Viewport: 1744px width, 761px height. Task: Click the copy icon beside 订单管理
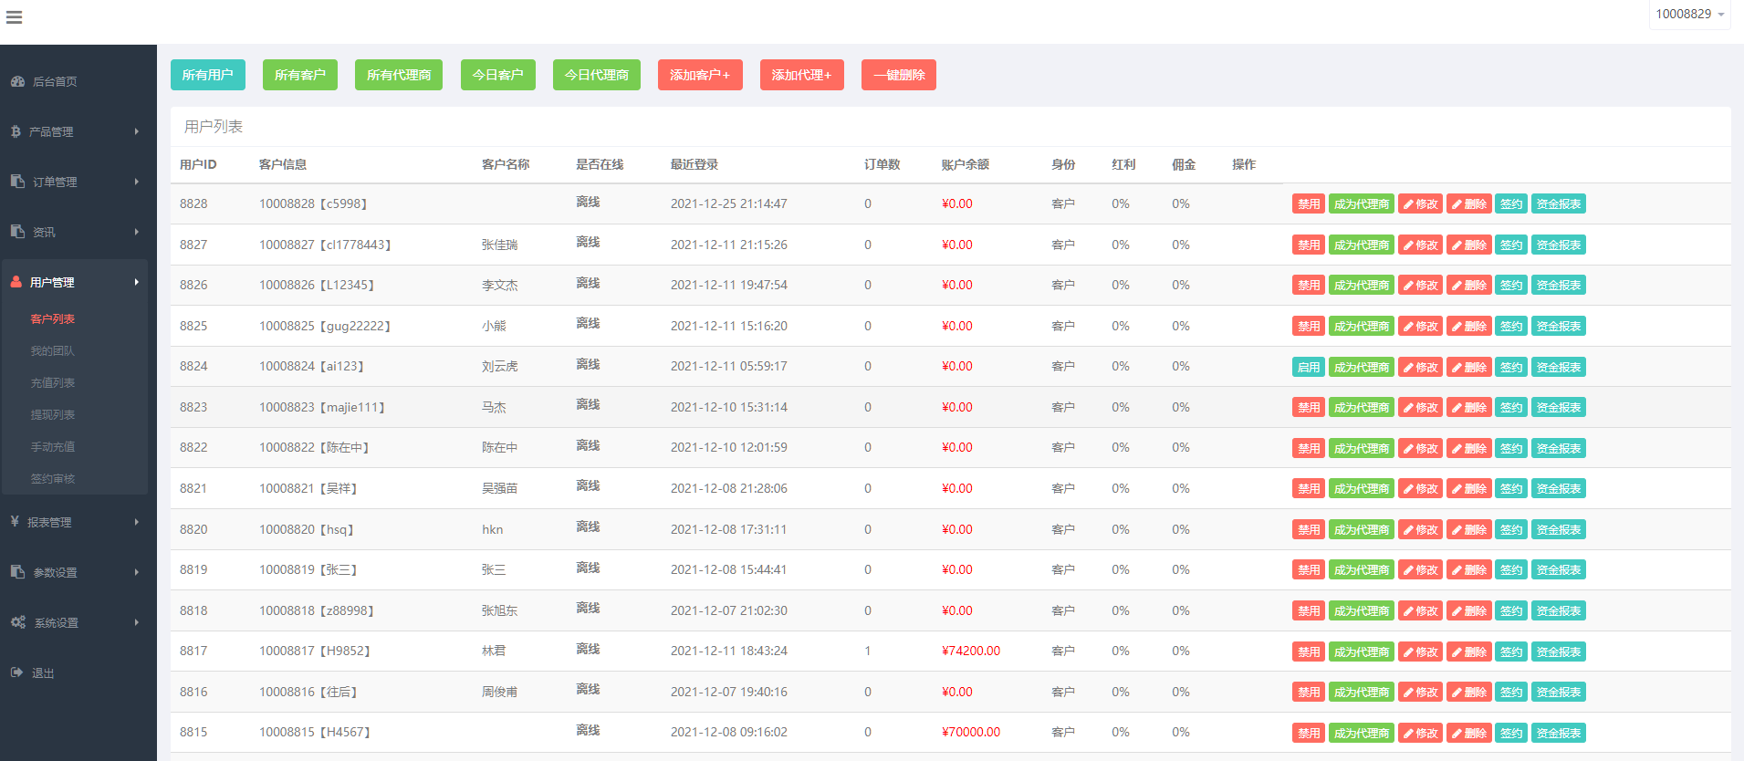click(17, 182)
